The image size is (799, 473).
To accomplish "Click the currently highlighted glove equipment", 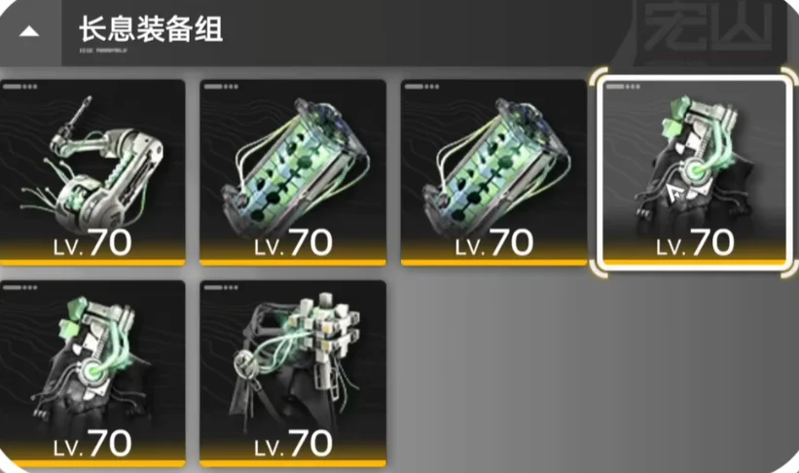I will 695,172.
